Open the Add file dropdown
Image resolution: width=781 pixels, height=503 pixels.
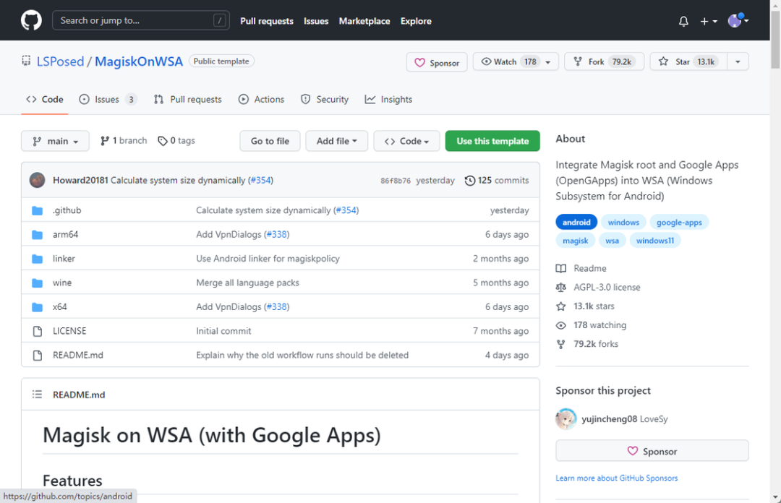point(336,141)
